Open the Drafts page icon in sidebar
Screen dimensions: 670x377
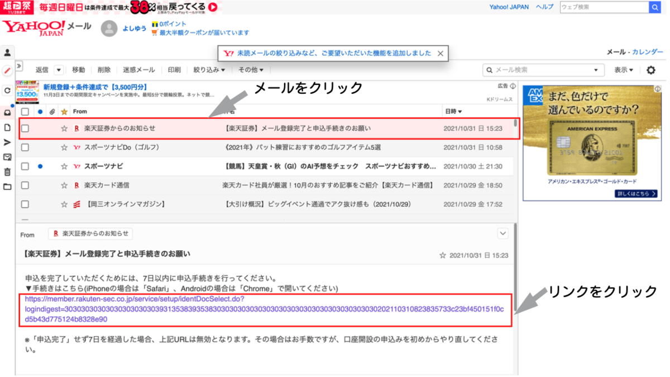pos(7,127)
